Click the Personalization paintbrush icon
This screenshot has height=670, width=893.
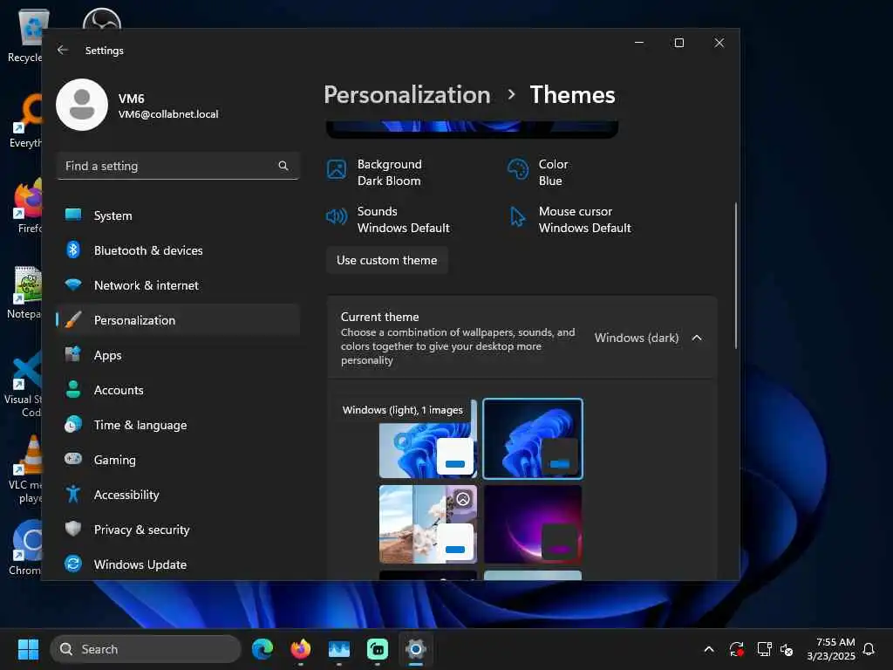click(x=73, y=319)
